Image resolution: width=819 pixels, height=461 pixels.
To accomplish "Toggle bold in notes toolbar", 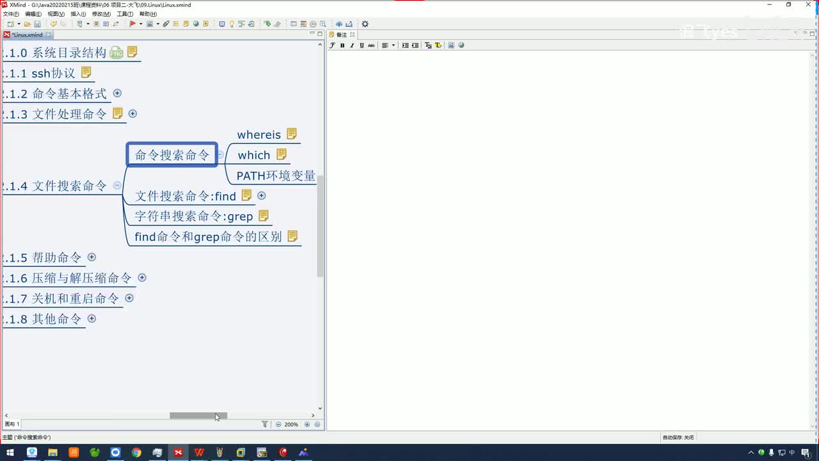I will coord(342,45).
